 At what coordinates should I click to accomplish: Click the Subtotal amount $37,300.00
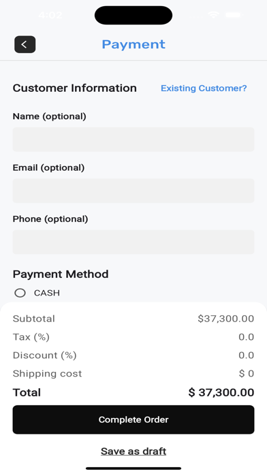(226, 319)
